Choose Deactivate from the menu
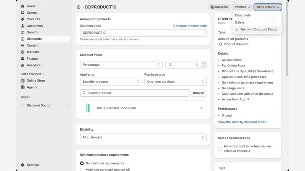The height and width of the screenshot is (171, 305). 243,15
